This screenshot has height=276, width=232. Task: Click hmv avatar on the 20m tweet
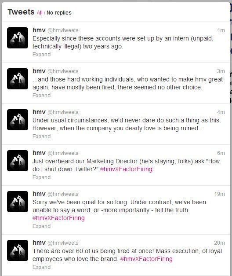[18, 250]
